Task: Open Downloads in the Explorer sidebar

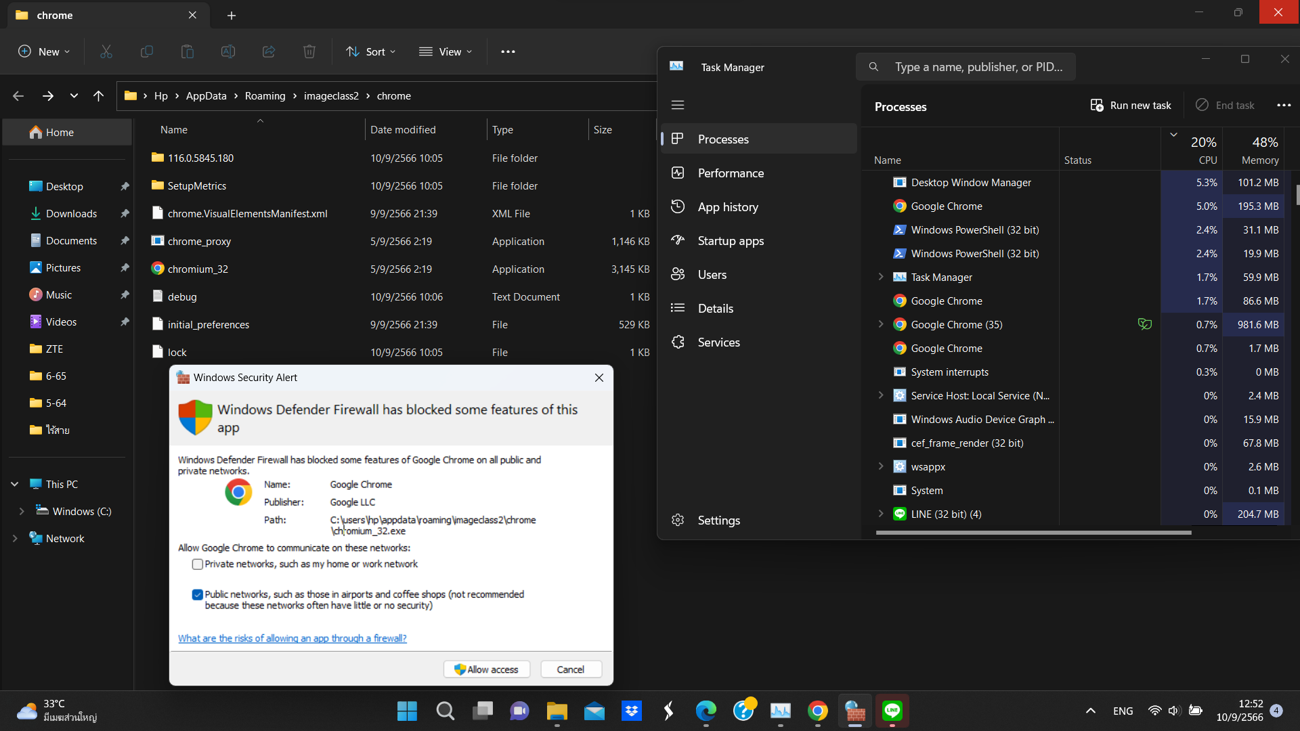Action: 71,214
